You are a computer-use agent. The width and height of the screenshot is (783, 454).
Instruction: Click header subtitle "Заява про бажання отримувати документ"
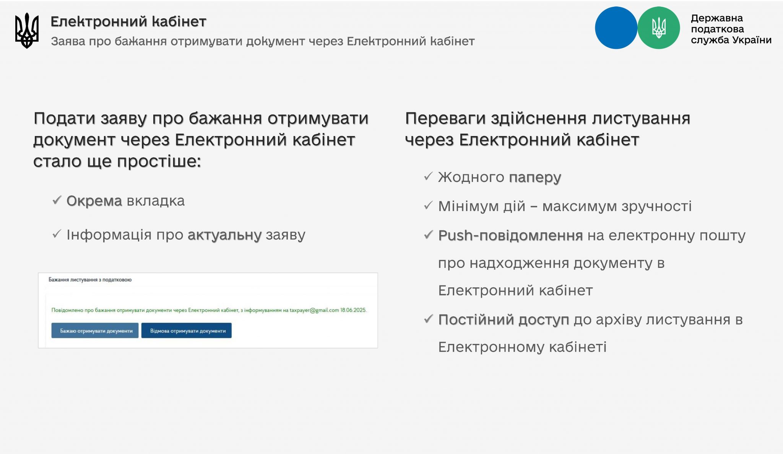(263, 41)
